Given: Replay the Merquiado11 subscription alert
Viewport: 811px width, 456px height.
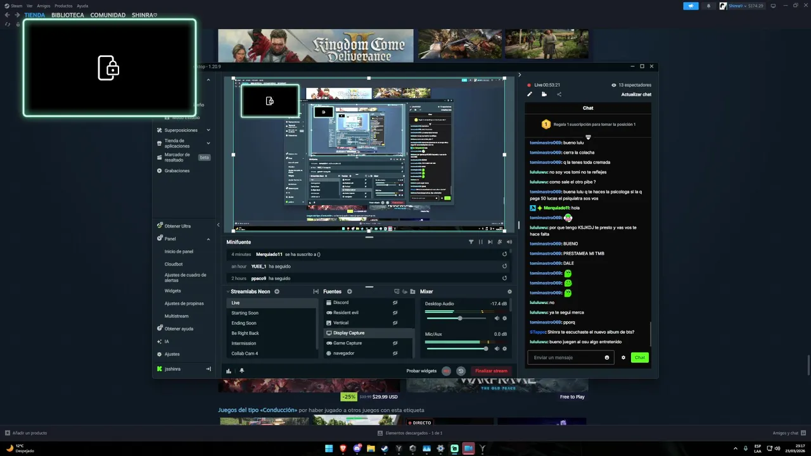Looking at the screenshot, I should (504, 254).
